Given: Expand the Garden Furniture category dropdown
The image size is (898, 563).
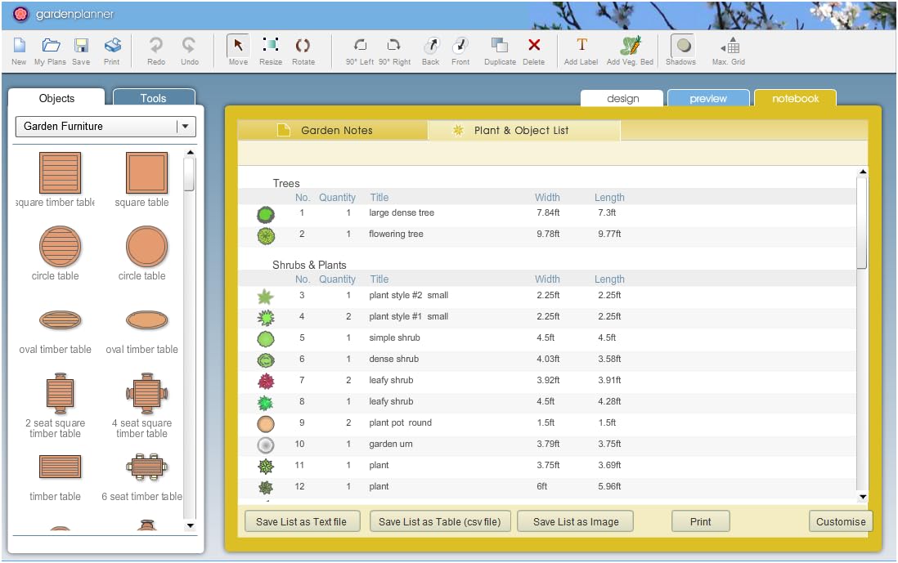Looking at the screenshot, I should tap(186, 127).
